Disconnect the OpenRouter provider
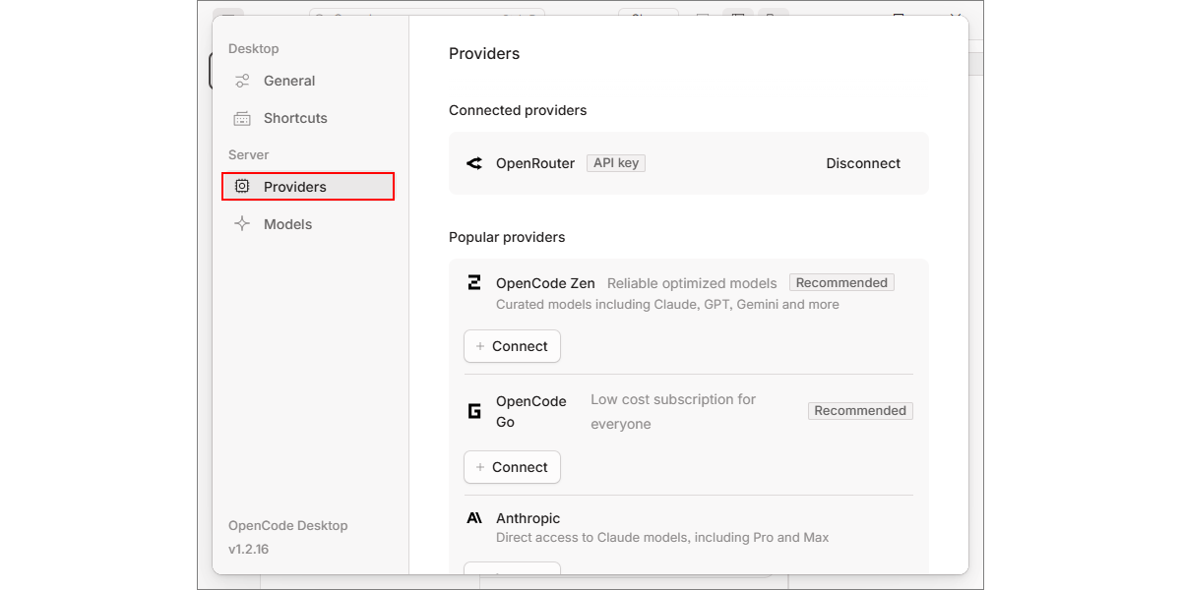The height and width of the screenshot is (590, 1181). pos(863,163)
